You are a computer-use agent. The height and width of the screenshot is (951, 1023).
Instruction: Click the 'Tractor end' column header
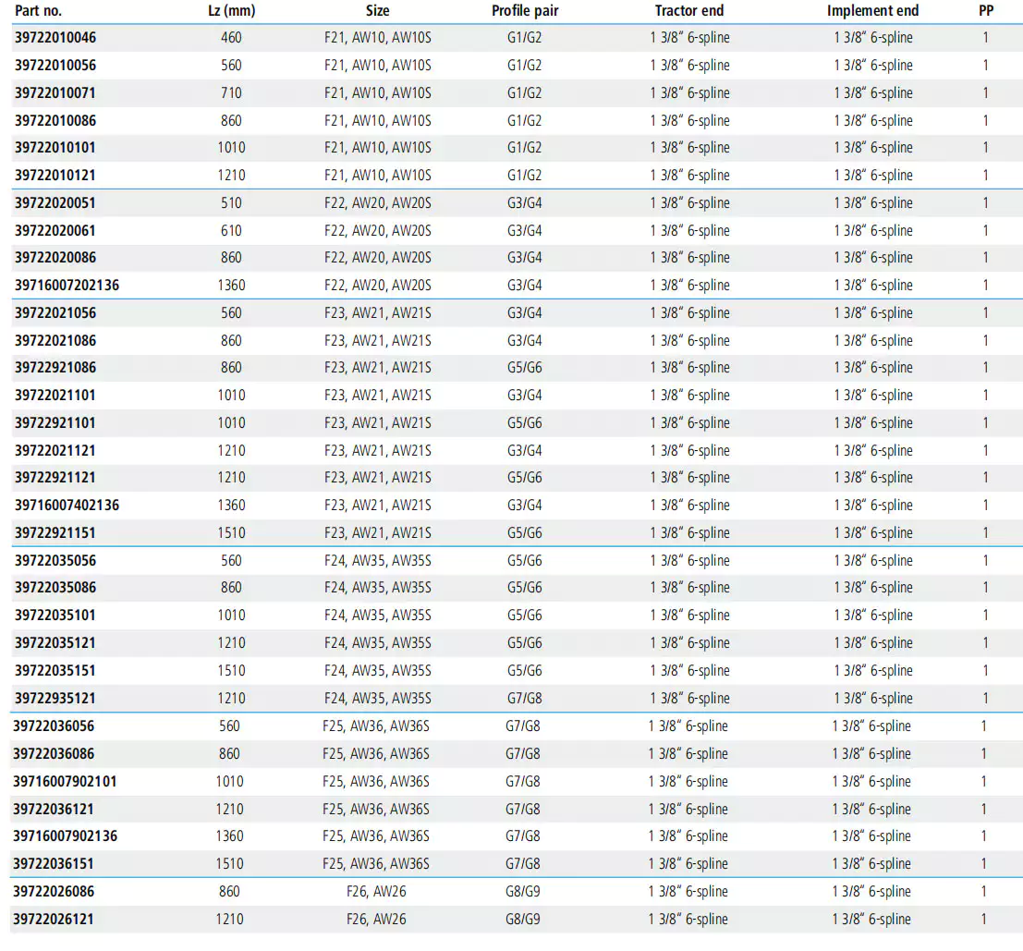[x=689, y=11]
